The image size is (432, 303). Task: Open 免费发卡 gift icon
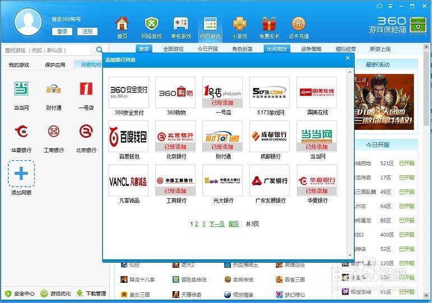coord(269,27)
